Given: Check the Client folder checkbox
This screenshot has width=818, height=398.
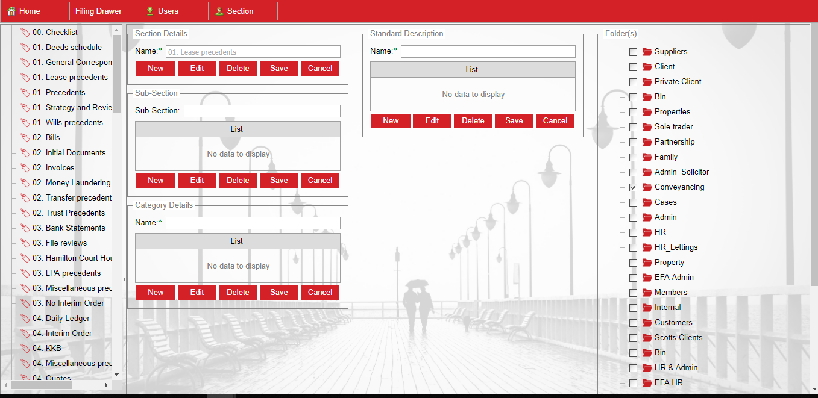Looking at the screenshot, I should coord(633,67).
